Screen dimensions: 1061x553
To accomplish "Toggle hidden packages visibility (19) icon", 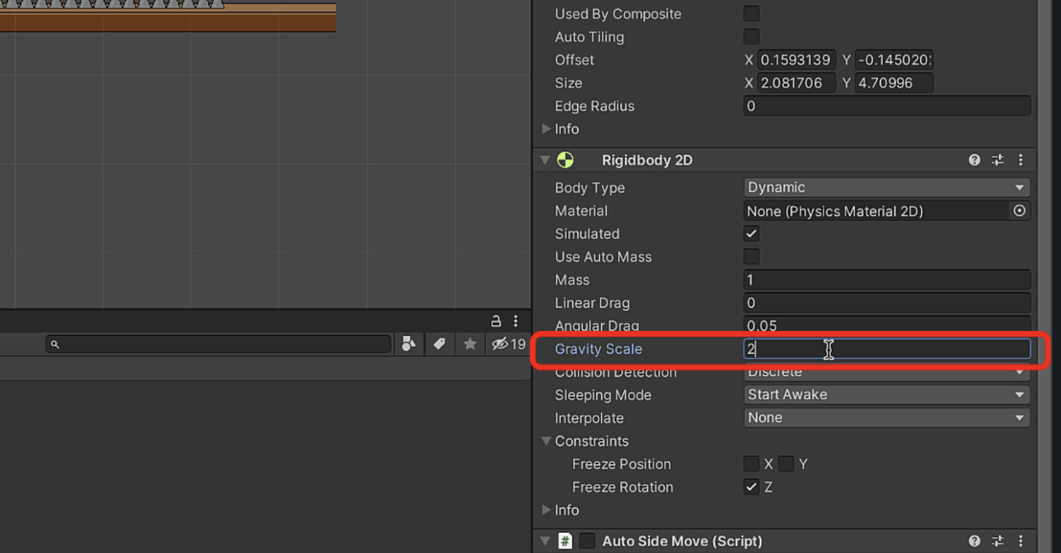I will (x=509, y=344).
